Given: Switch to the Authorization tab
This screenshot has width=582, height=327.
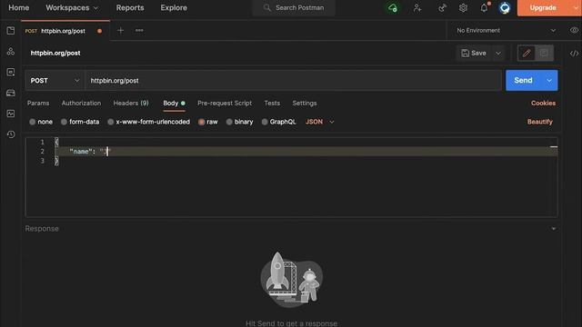Looking at the screenshot, I should tap(81, 103).
